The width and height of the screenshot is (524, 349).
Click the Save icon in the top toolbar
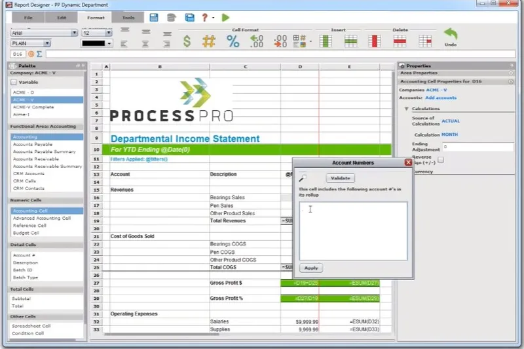(x=154, y=18)
